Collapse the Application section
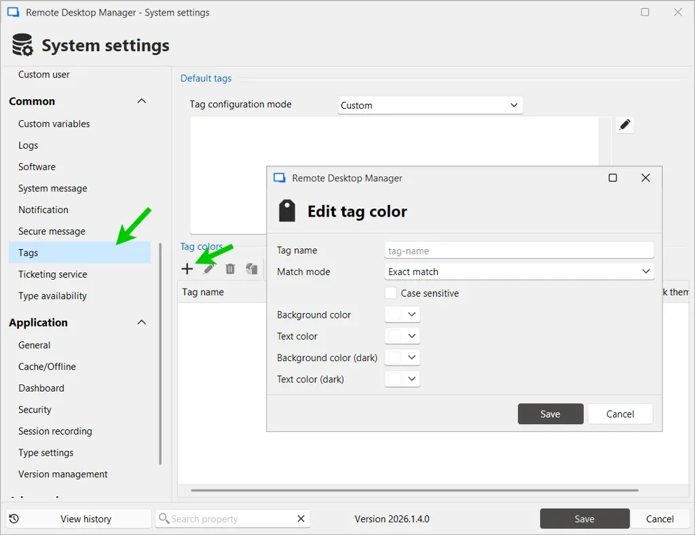 [x=141, y=322]
